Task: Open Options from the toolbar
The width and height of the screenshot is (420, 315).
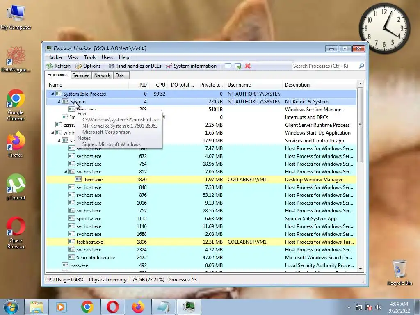Action: [88, 66]
